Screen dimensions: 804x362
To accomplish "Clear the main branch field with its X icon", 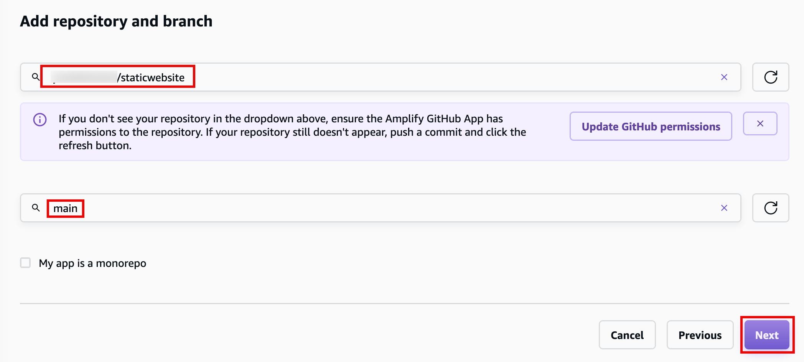I will click(x=724, y=208).
